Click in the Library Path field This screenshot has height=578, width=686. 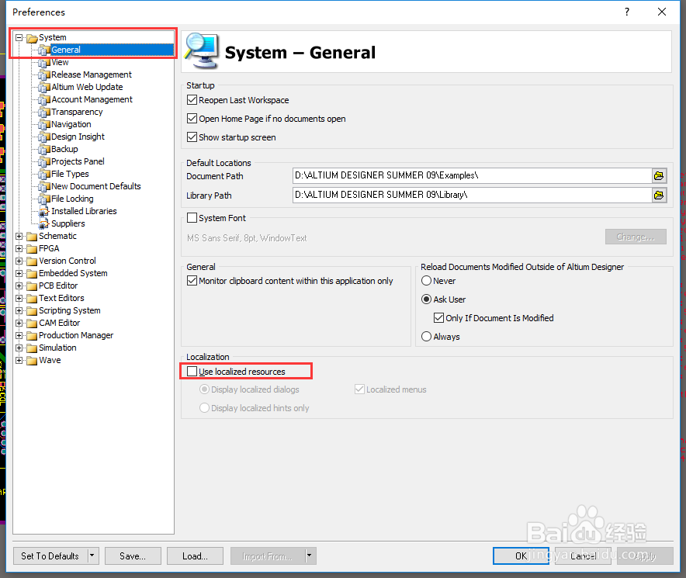[x=472, y=196]
